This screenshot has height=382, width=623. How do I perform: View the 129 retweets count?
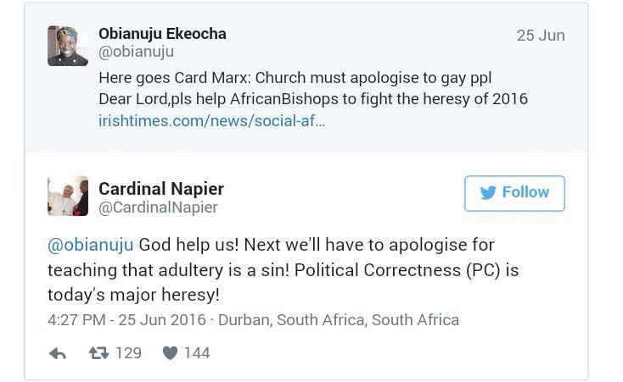(x=128, y=353)
